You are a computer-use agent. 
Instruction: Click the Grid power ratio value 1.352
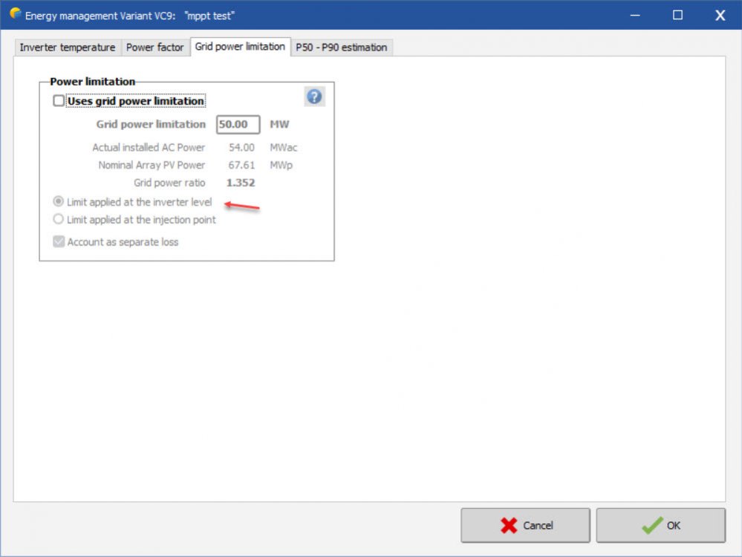[x=241, y=183]
